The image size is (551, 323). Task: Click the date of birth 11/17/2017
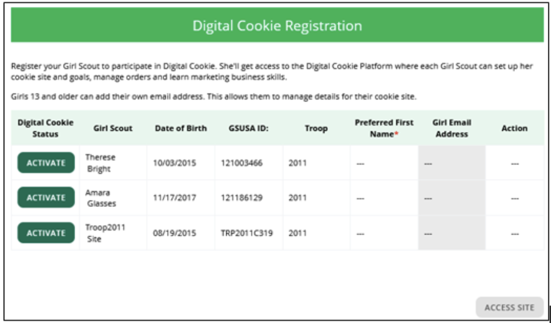click(x=174, y=198)
